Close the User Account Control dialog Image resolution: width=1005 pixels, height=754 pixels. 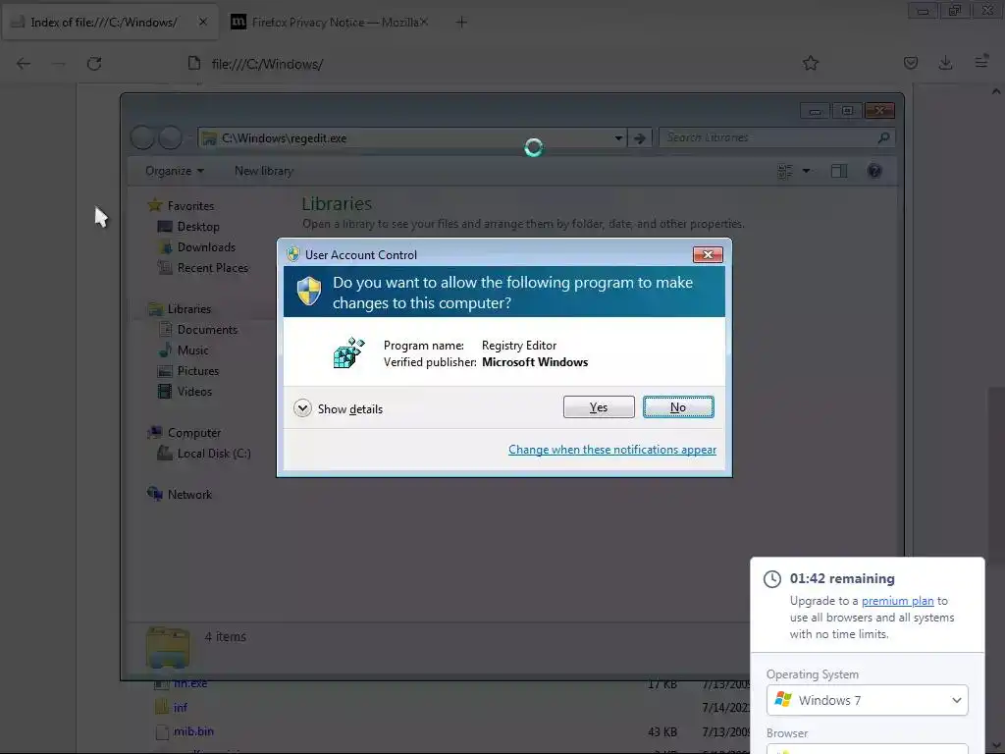pos(708,254)
